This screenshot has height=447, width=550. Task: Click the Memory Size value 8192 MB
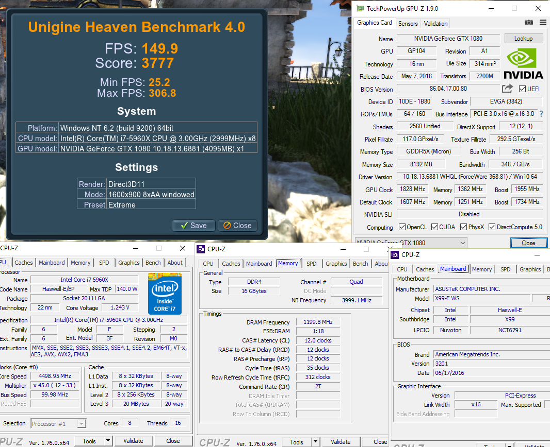(x=421, y=164)
